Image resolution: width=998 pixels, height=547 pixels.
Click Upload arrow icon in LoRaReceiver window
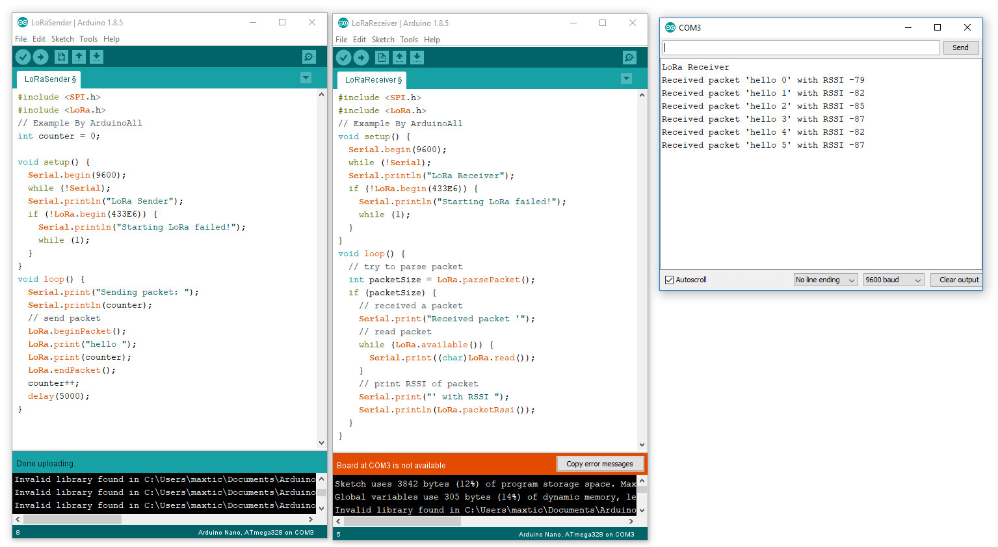point(361,58)
